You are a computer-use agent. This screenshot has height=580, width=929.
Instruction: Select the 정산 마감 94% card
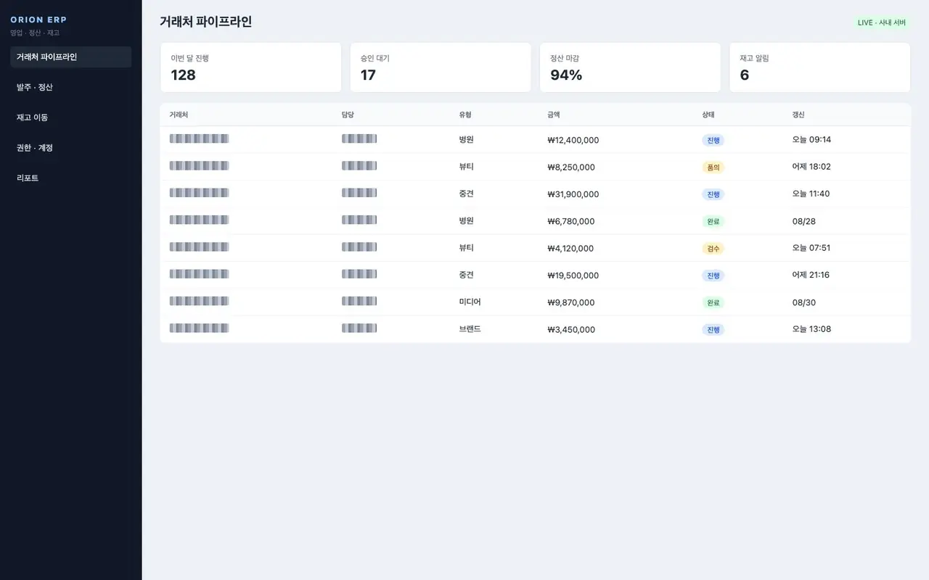pyautogui.click(x=630, y=67)
